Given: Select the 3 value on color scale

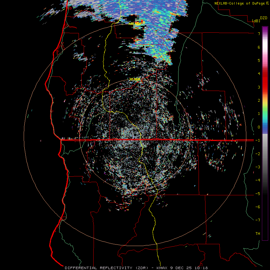Looking at the screenshot, I should (259, 87).
